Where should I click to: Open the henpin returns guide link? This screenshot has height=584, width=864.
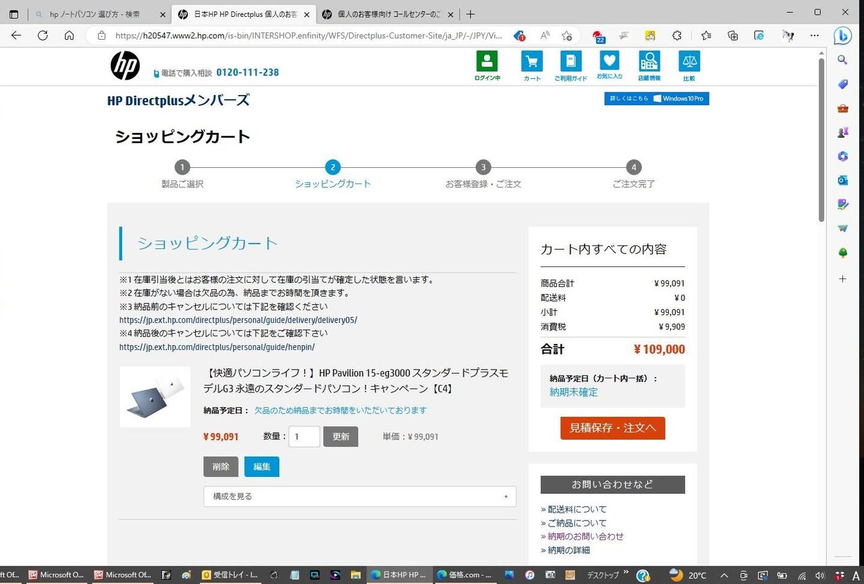(217, 347)
